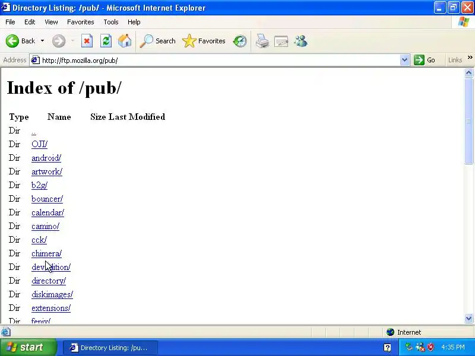Click the Edit page toolbar icon
Screen dimensions: 475x356
(281, 41)
